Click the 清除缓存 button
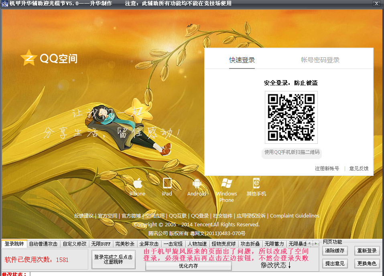Image resolution: width=384 pixels, height=276 pixels. tap(335, 251)
